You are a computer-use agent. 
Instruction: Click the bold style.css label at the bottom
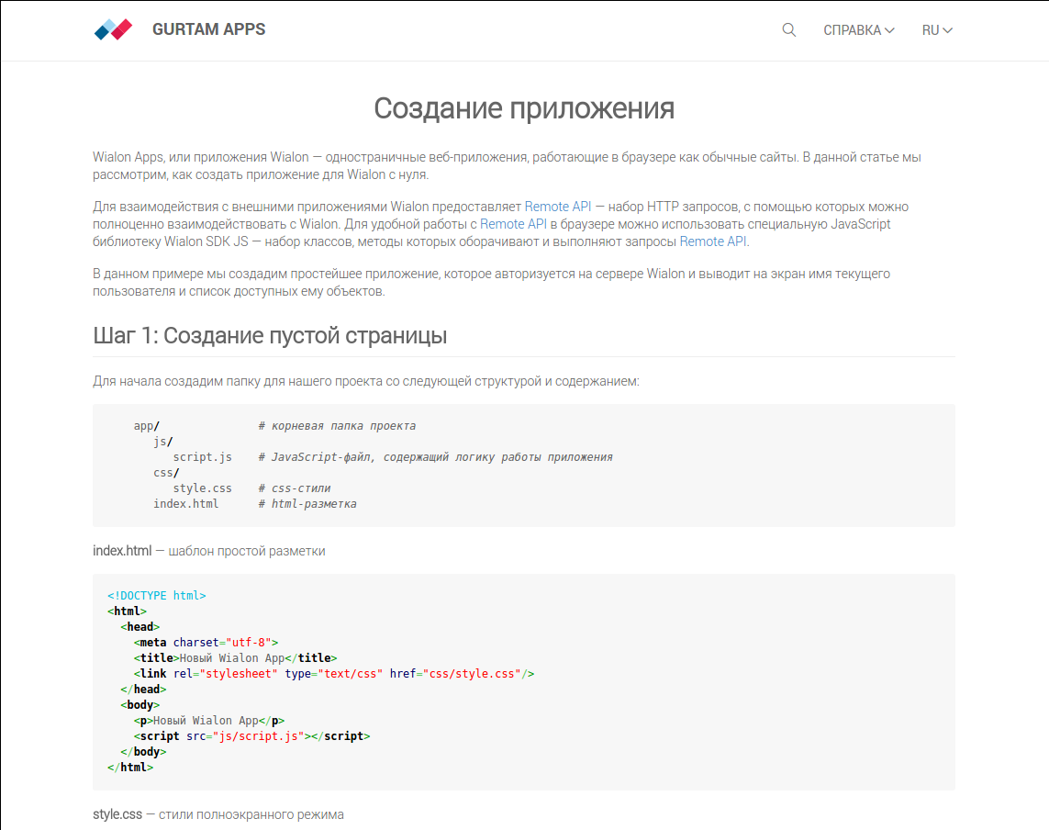click(x=117, y=814)
